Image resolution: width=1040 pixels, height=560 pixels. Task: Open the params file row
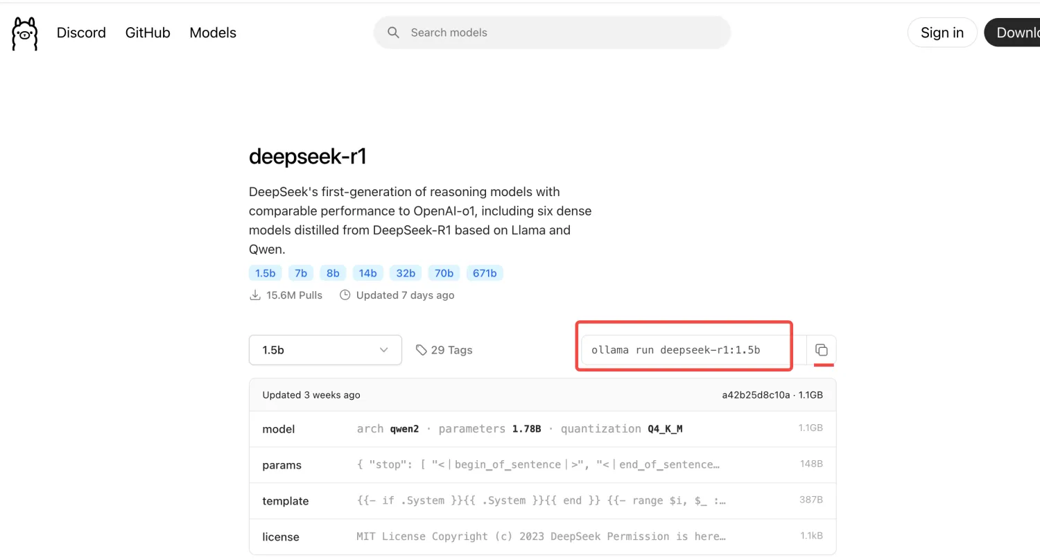[x=542, y=465]
